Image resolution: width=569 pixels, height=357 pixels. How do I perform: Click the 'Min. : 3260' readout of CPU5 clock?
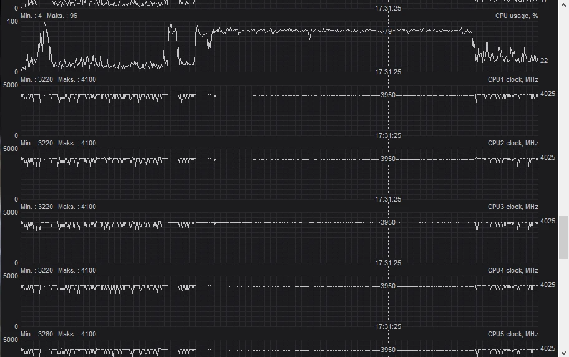tap(37, 334)
